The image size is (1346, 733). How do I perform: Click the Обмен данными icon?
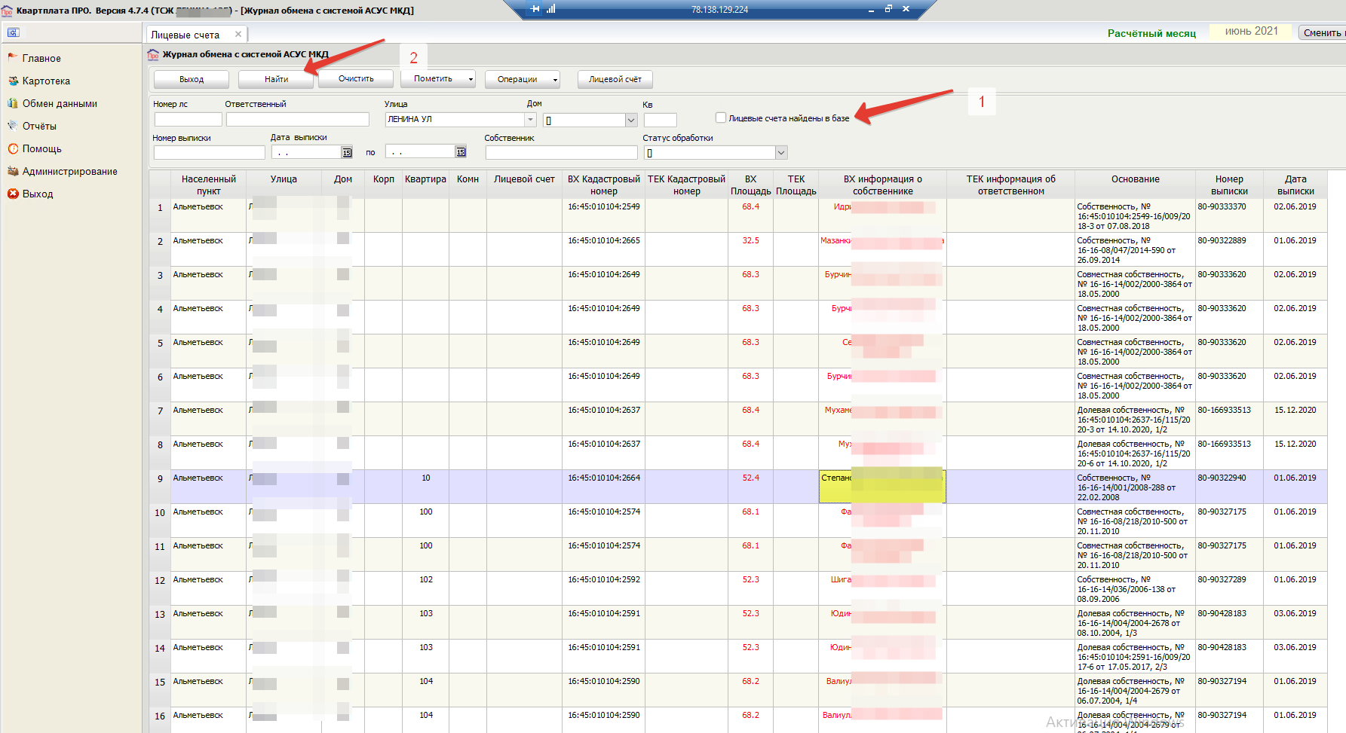(13, 103)
